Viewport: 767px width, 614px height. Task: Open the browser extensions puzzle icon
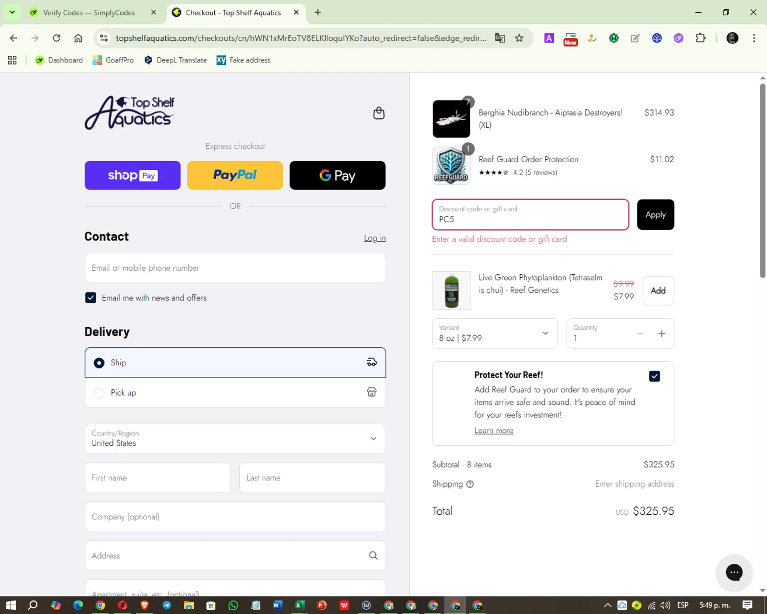(x=701, y=38)
